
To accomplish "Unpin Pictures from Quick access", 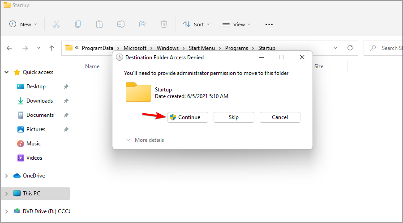I will [66, 129].
